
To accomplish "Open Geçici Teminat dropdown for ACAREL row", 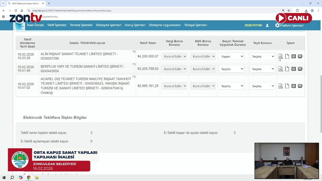I will (x=231, y=86).
